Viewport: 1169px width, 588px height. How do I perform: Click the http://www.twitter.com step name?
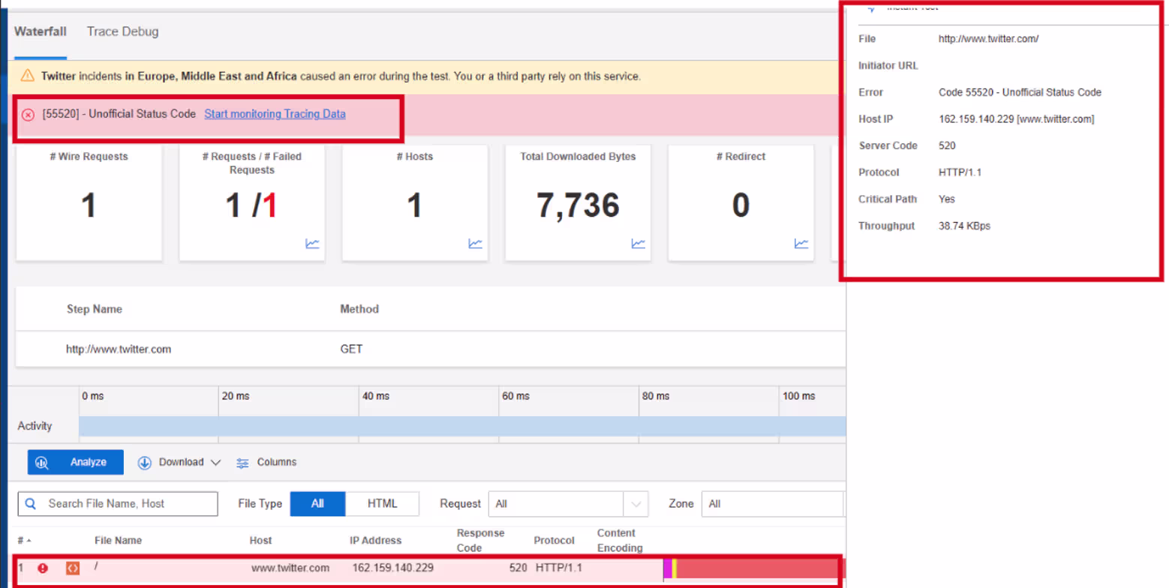pyautogui.click(x=119, y=349)
